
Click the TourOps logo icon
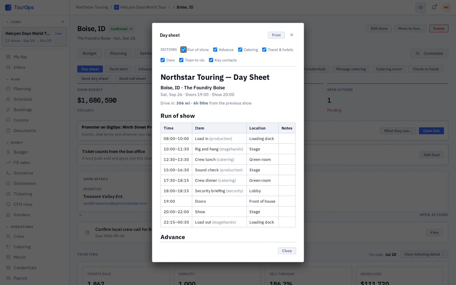click(x=8, y=7)
